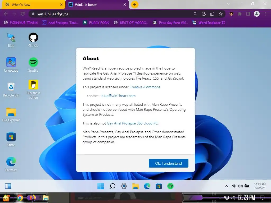Open the Store desktop icon
This screenshot has width=271, height=203.
click(11, 140)
